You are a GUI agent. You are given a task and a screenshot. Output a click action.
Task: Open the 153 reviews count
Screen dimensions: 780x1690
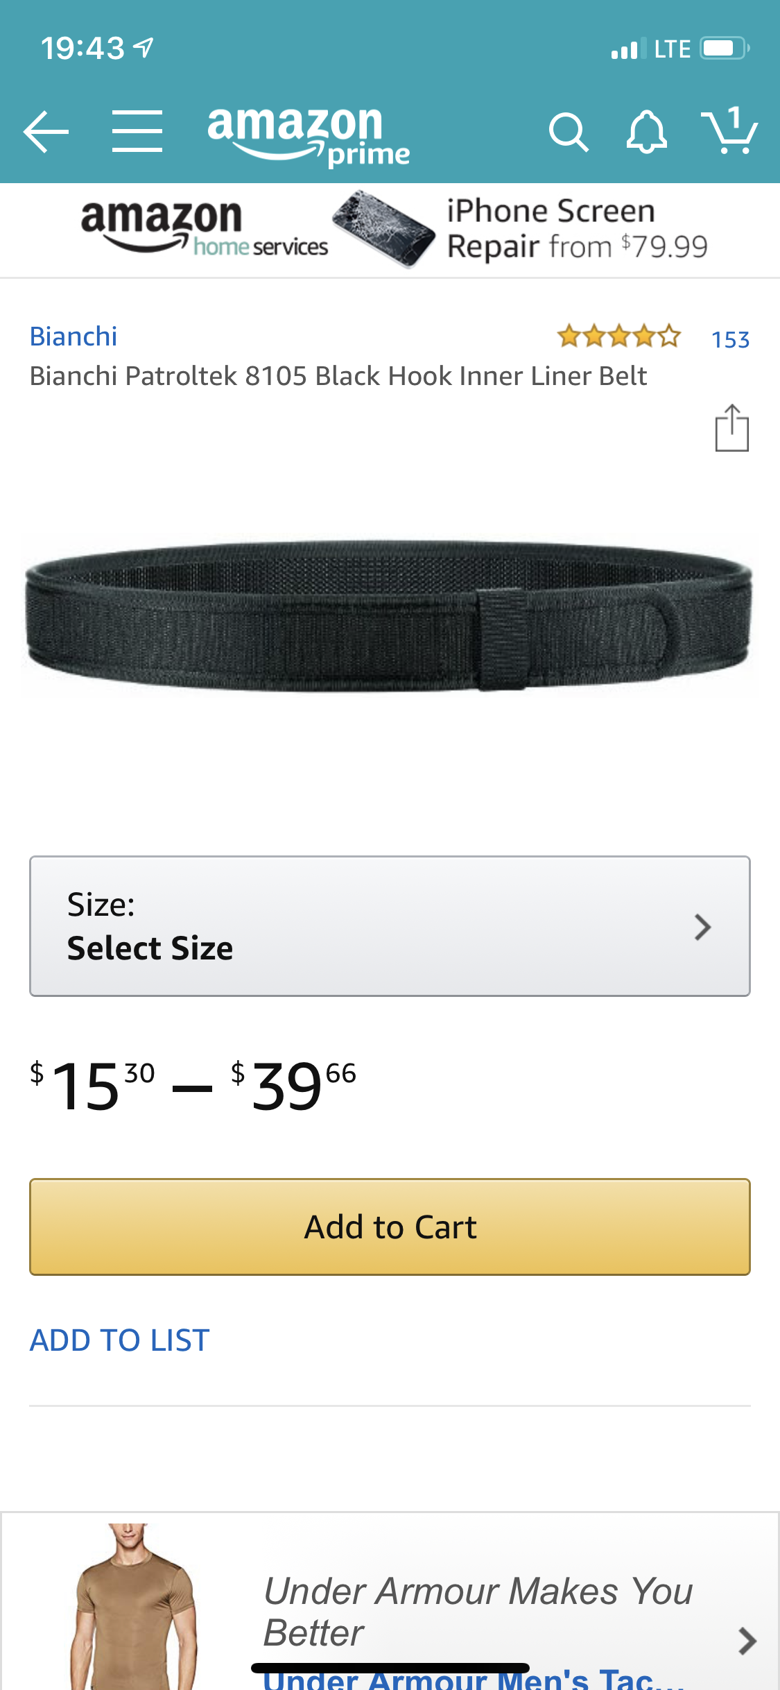click(x=731, y=339)
